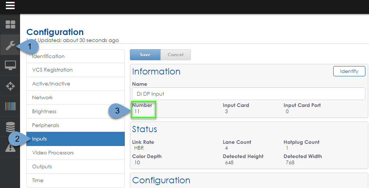Choose the Brightness section
The image size is (369, 188).
pyautogui.click(x=75, y=111)
